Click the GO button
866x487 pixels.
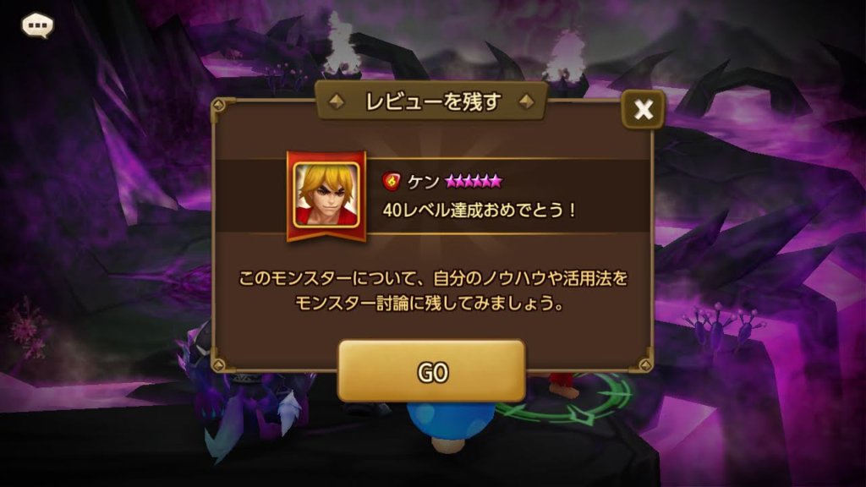click(431, 371)
